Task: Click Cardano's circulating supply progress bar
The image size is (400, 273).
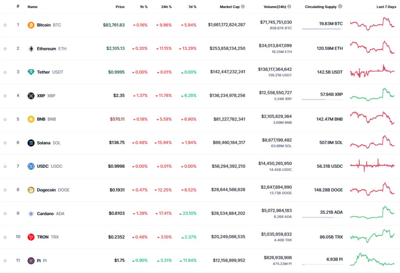Action: (322, 218)
